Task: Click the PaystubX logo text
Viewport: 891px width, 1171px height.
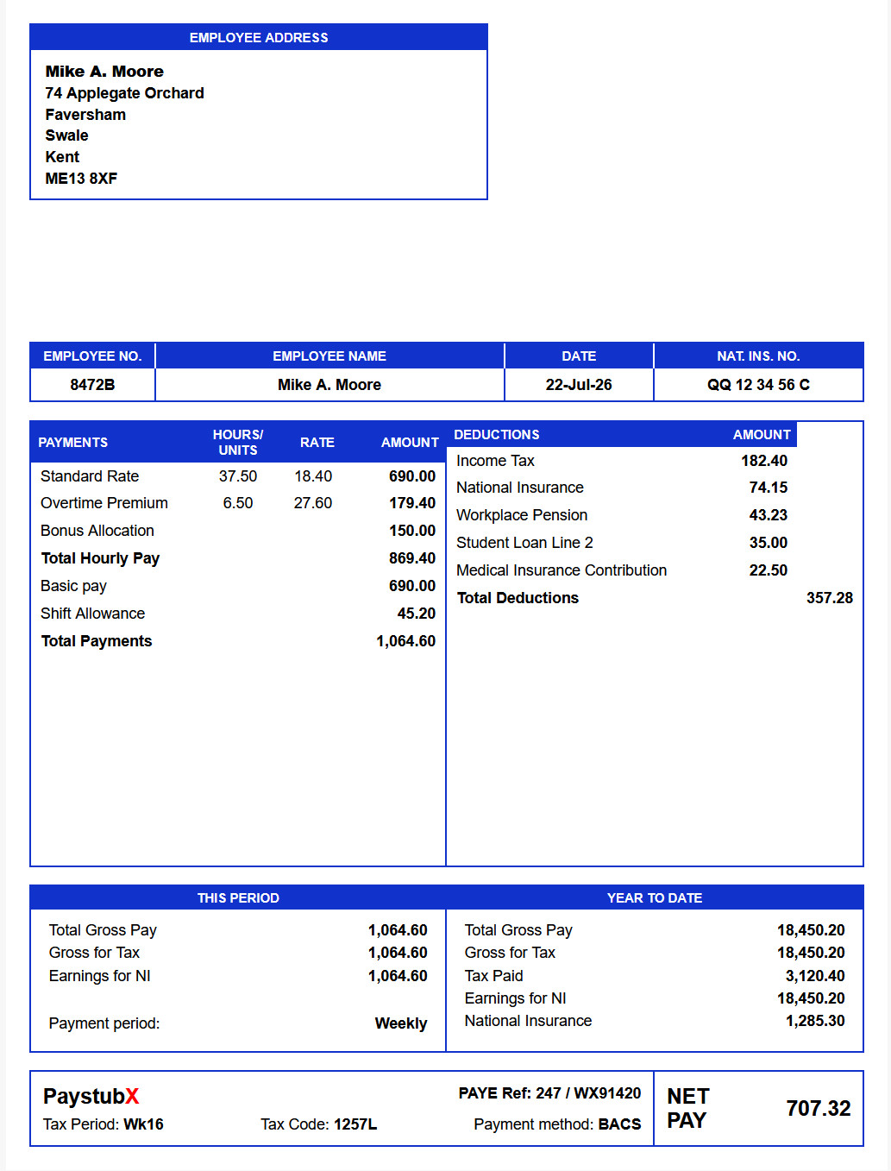Action: (x=91, y=1096)
